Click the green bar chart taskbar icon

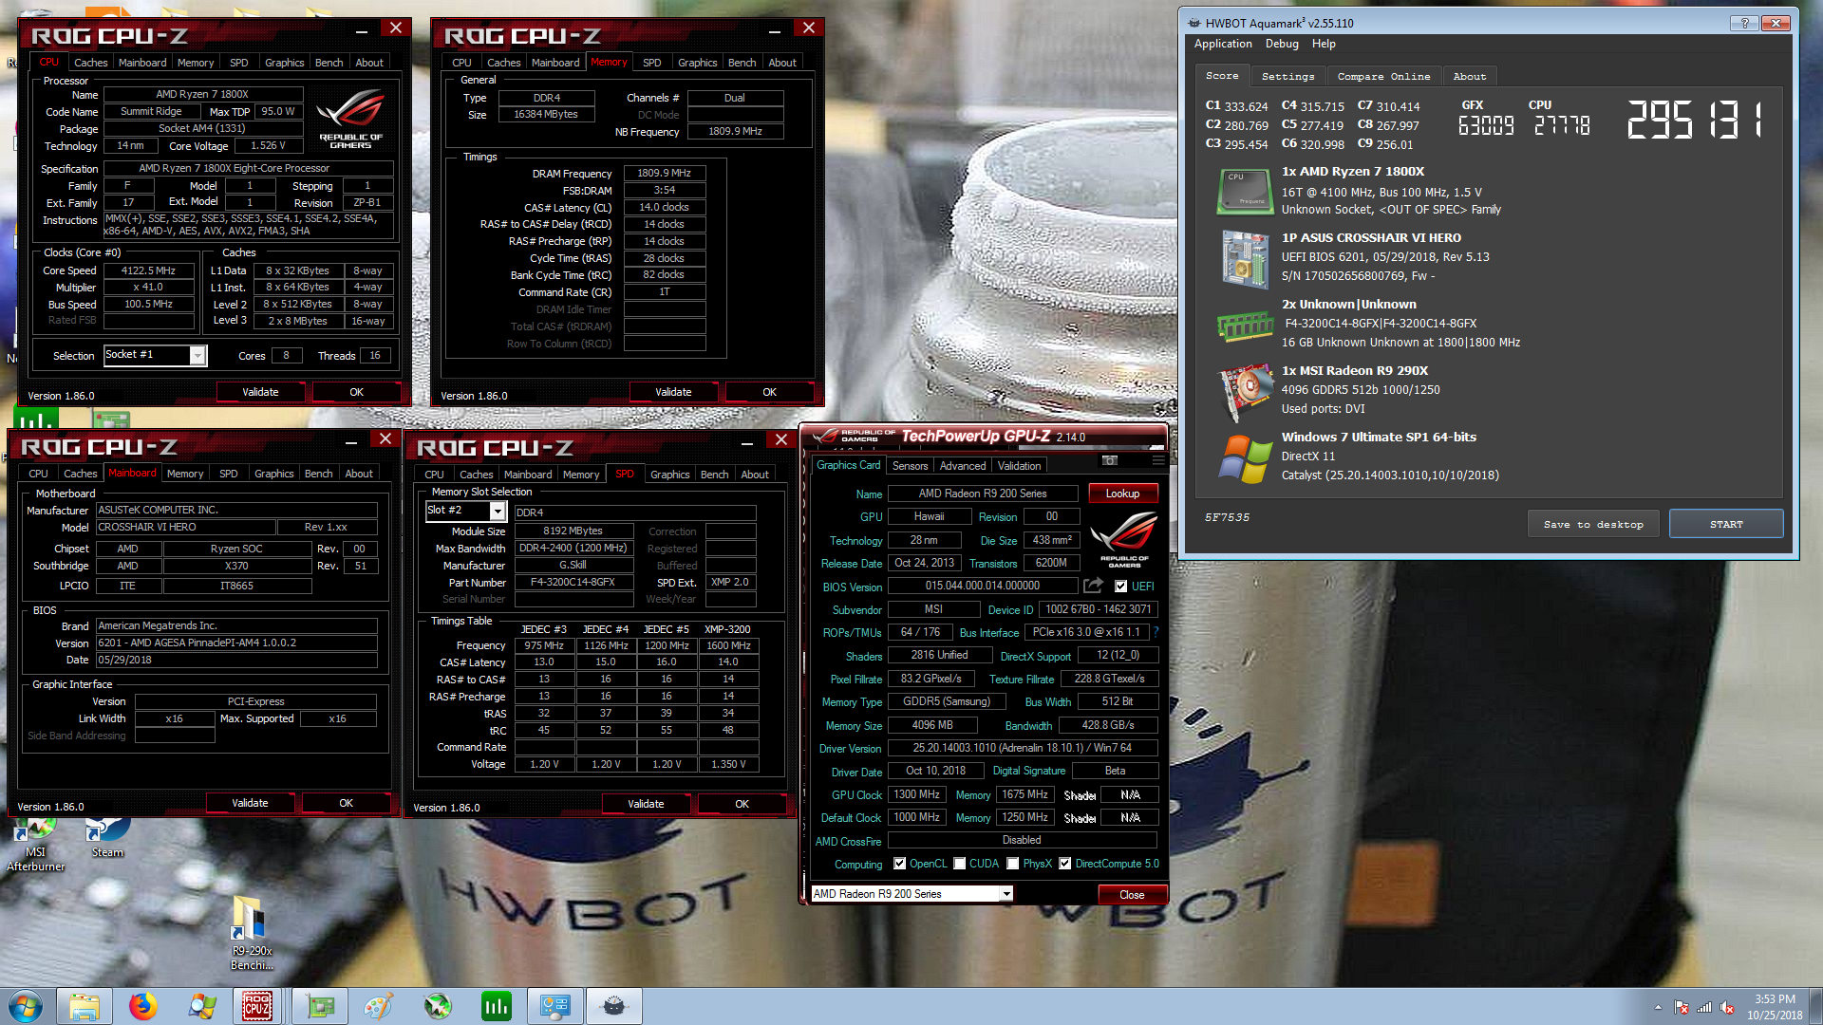(x=496, y=1006)
